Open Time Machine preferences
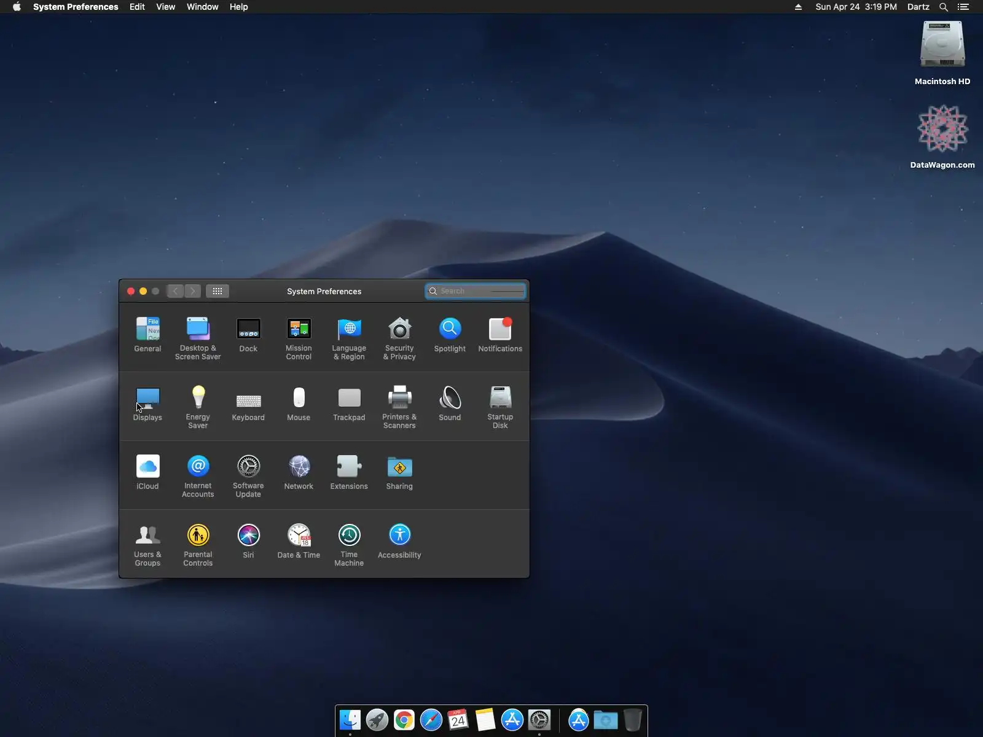This screenshot has height=737, width=983. (x=349, y=545)
